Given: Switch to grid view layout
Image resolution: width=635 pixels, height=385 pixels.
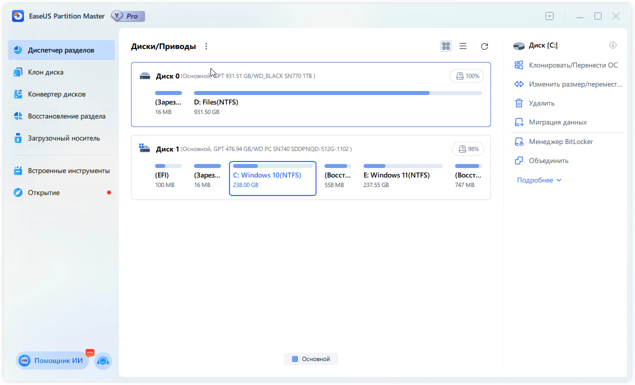Looking at the screenshot, I should (446, 46).
